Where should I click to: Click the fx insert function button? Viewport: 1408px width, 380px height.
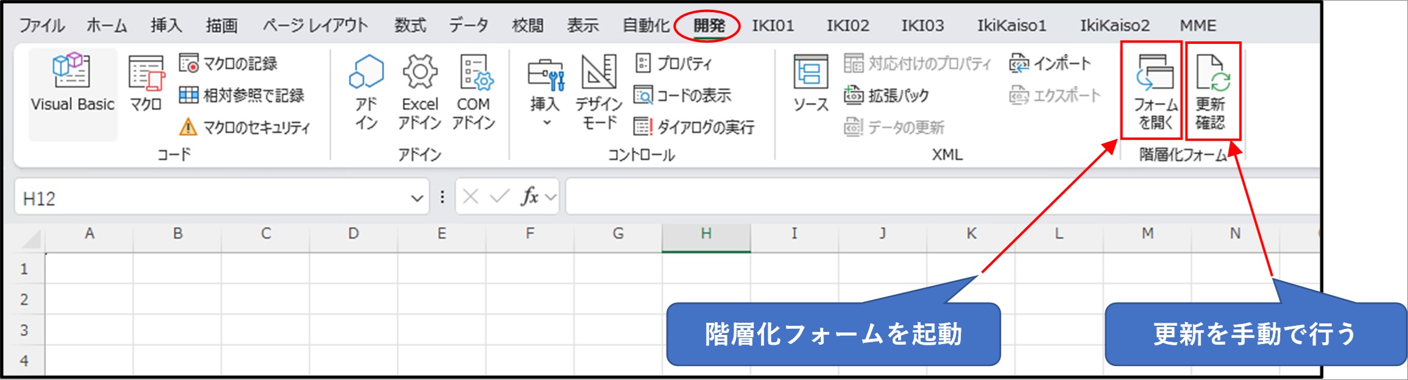(x=530, y=197)
